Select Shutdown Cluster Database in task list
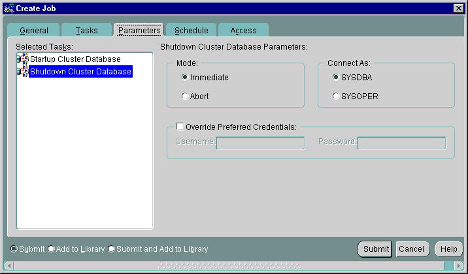The height and width of the screenshot is (274, 468). click(80, 72)
